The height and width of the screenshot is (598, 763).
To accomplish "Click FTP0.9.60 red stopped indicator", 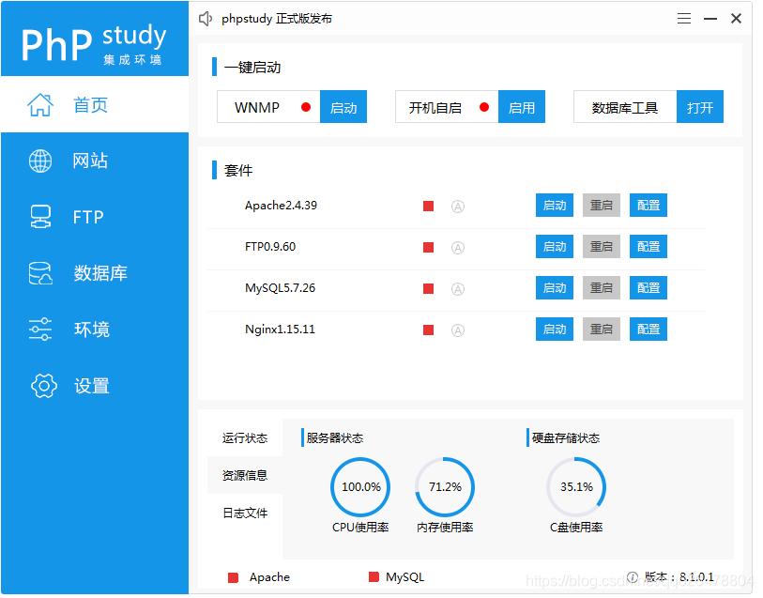I will (x=429, y=248).
